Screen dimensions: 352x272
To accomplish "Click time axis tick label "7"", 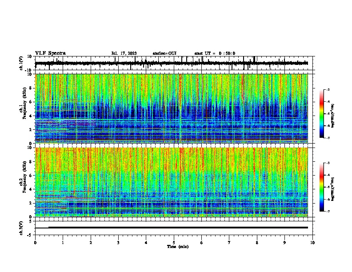I will [x=229, y=243].
